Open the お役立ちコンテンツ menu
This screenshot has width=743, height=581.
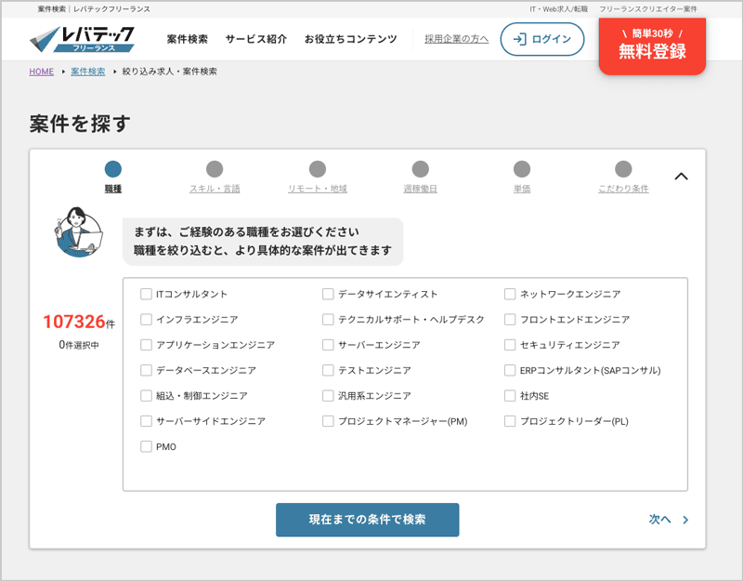pos(351,39)
